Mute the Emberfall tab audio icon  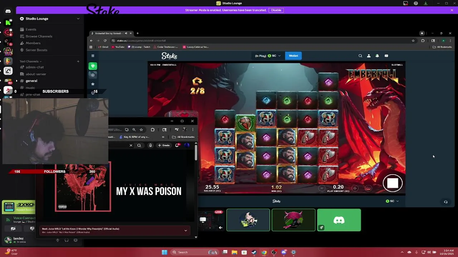pos(126,33)
